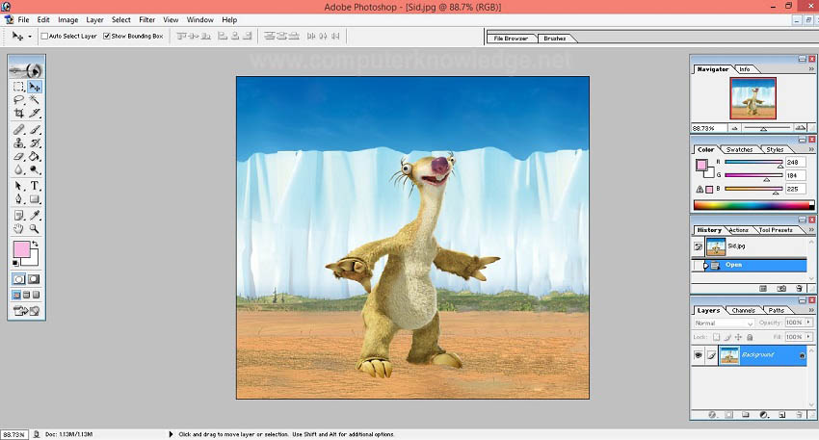Open the File Browser tab
This screenshot has width=819, height=440.
click(511, 39)
